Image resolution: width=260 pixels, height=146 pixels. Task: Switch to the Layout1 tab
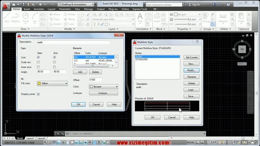(30, 138)
